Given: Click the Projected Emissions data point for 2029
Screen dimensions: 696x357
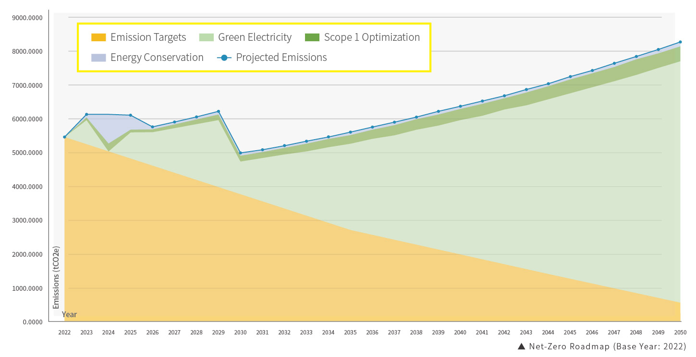Looking at the screenshot, I should coord(219,111).
